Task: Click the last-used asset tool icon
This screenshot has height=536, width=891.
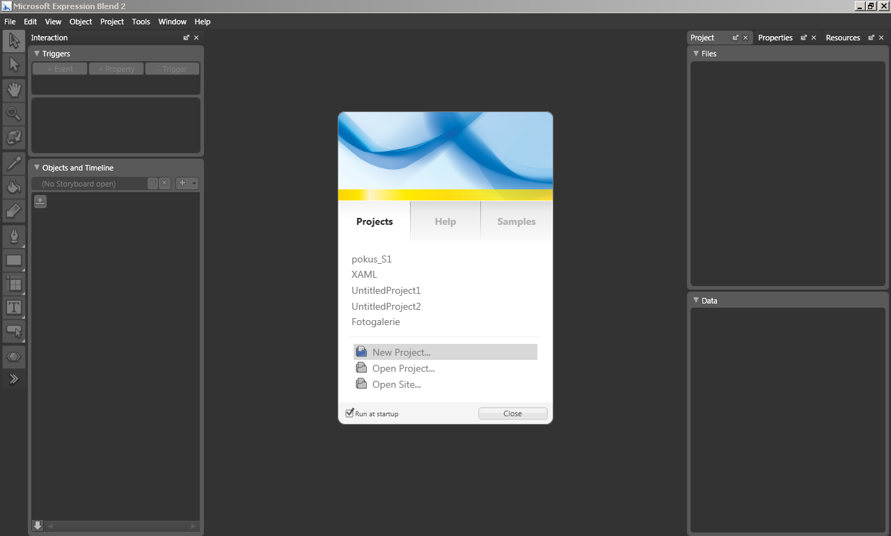Action: coord(14,356)
